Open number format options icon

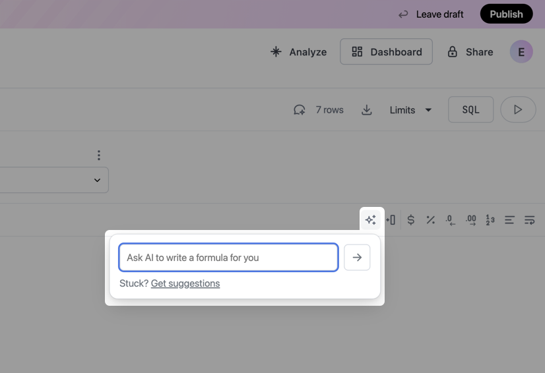490,220
